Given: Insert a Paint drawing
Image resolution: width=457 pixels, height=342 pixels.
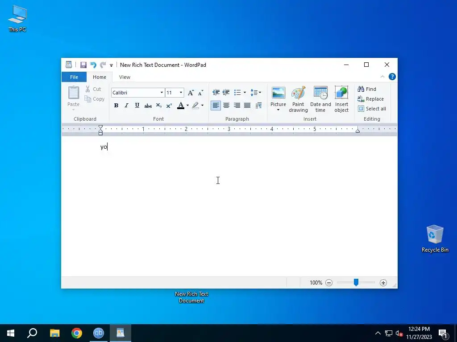Looking at the screenshot, I should coord(298,99).
